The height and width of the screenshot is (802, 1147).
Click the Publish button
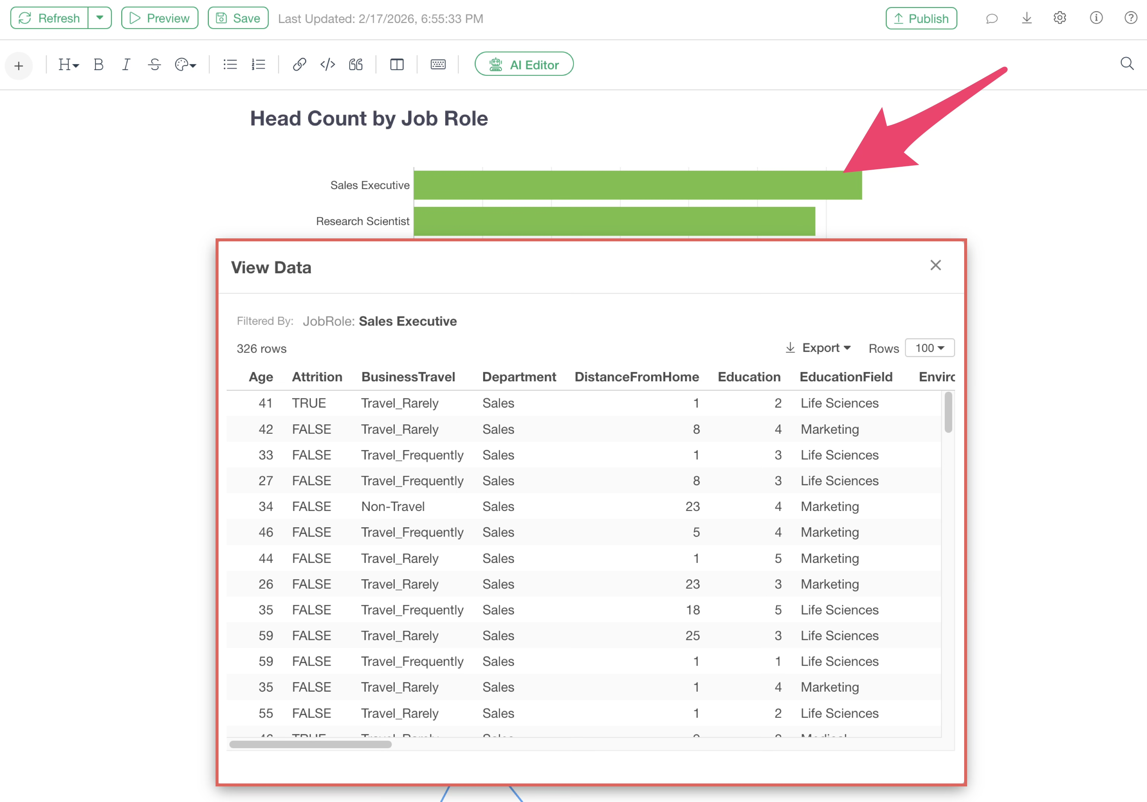pyautogui.click(x=921, y=19)
